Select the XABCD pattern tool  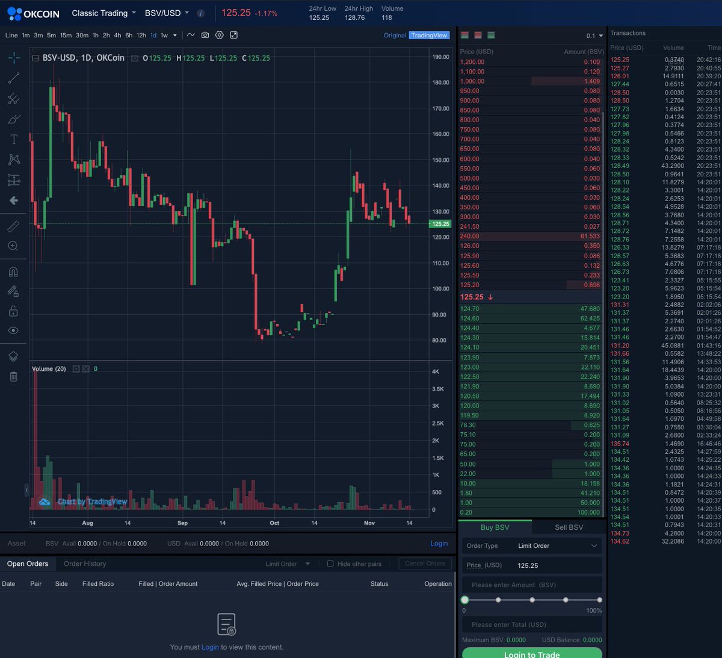[14, 160]
